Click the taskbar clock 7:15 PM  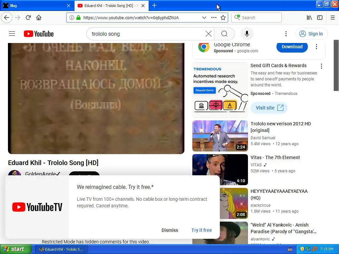coord(327,249)
